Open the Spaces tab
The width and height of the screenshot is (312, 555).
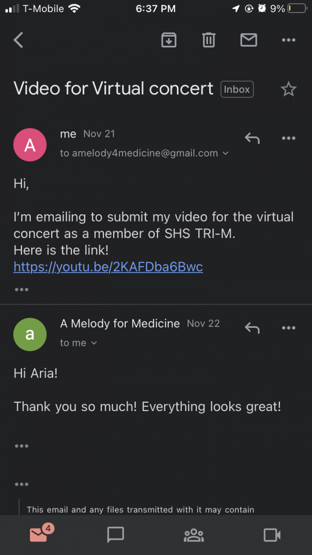tap(194, 535)
